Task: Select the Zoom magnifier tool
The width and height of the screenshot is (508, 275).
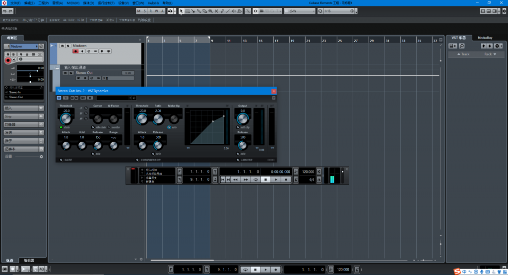Action: (210, 11)
